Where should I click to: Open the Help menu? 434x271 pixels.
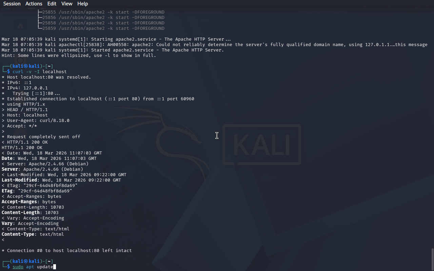pyautogui.click(x=83, y=4)
